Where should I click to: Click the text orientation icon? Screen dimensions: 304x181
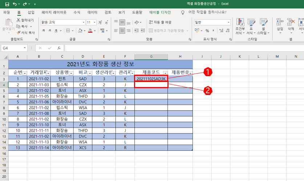click(x=137, y=22)
